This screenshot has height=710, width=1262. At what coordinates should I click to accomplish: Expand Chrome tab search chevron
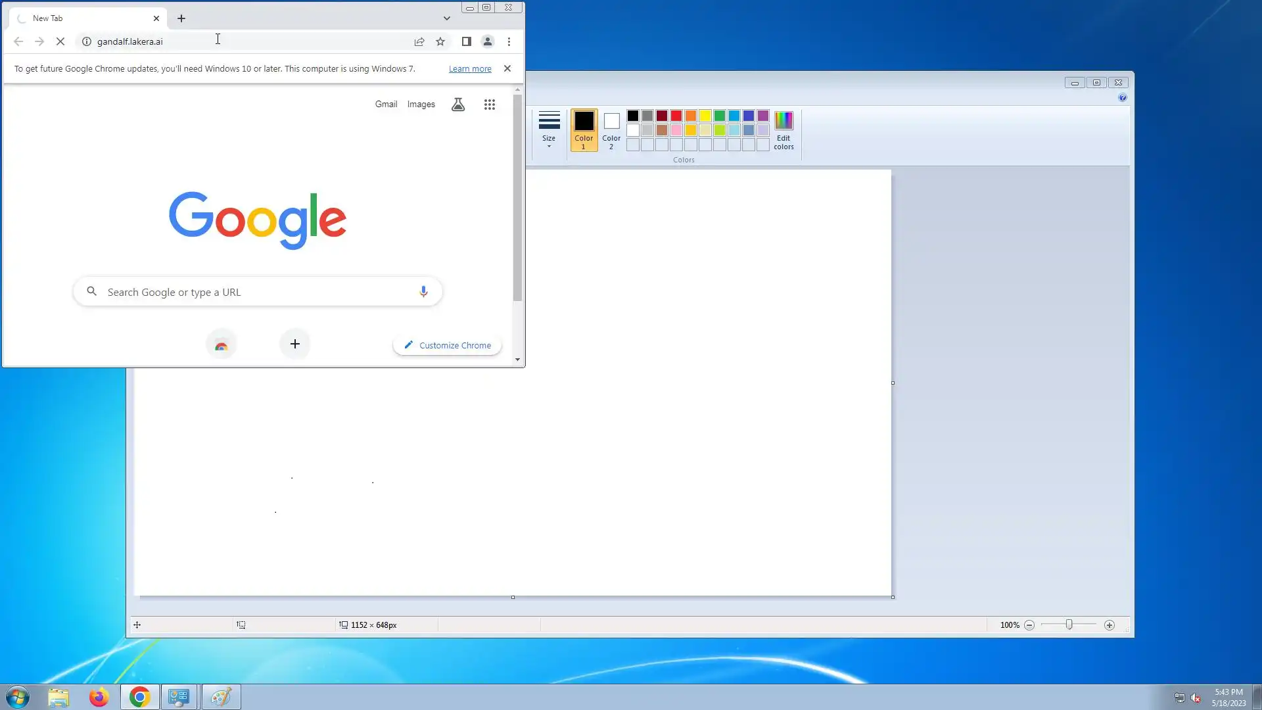click(x=447, y=18)
